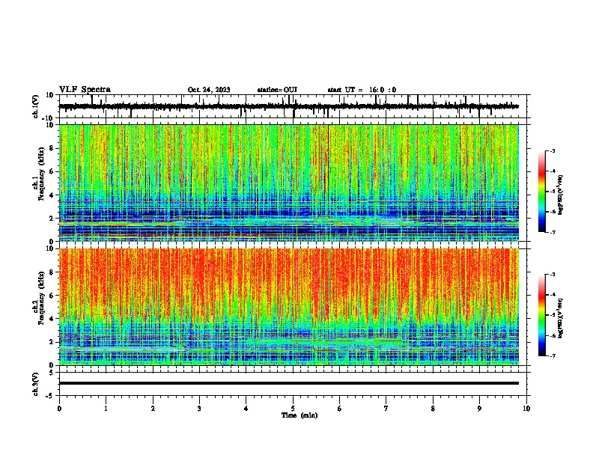
Task: Click the "ch.1(V)" waveform axis label
Action: coord(36,106)
